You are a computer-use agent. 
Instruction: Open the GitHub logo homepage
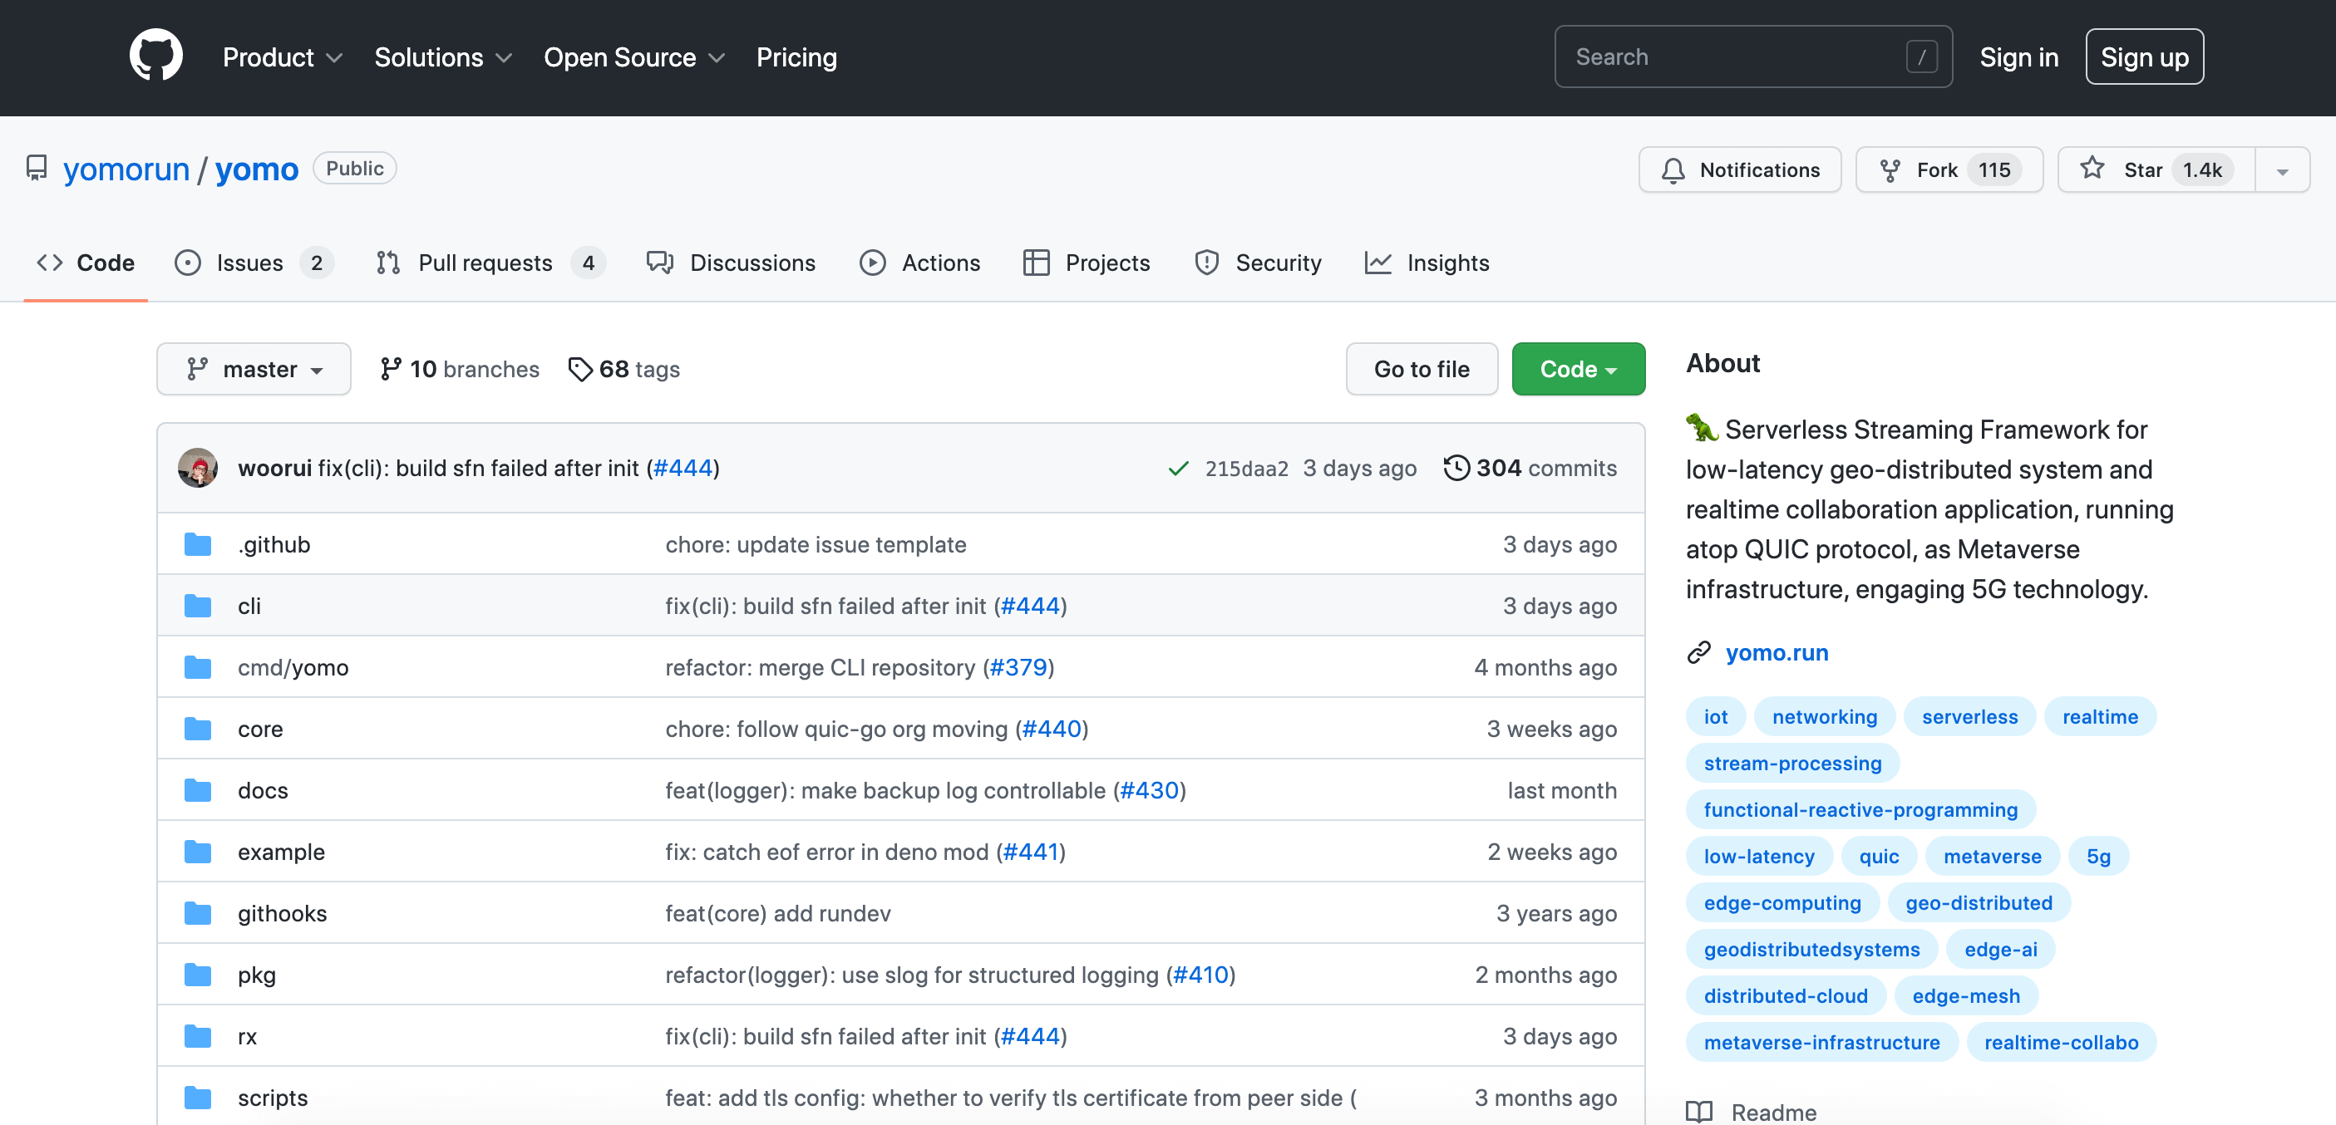(156, 56)
